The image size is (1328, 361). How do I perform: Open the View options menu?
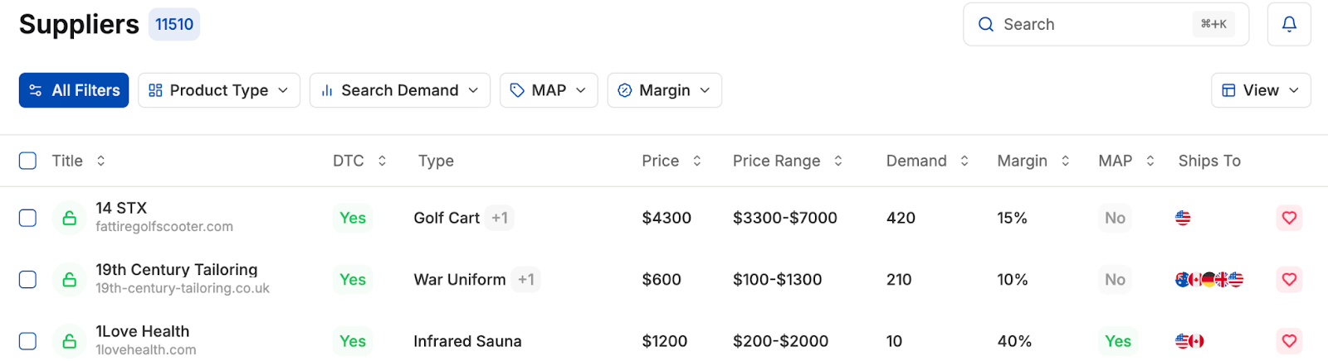[x=1260, y=90]
